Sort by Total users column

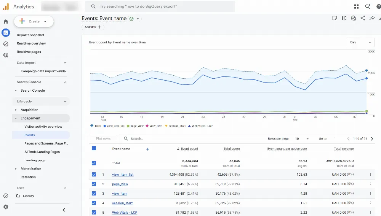coord(232,149)
